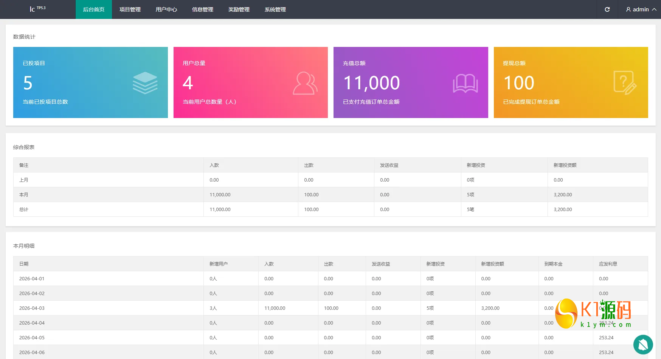Click the 总计 row label
Screen dimensions: 661x359
tap(24, 210)
